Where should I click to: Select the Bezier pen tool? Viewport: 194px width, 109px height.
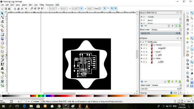pyautogui.click(x=2, y=60)
